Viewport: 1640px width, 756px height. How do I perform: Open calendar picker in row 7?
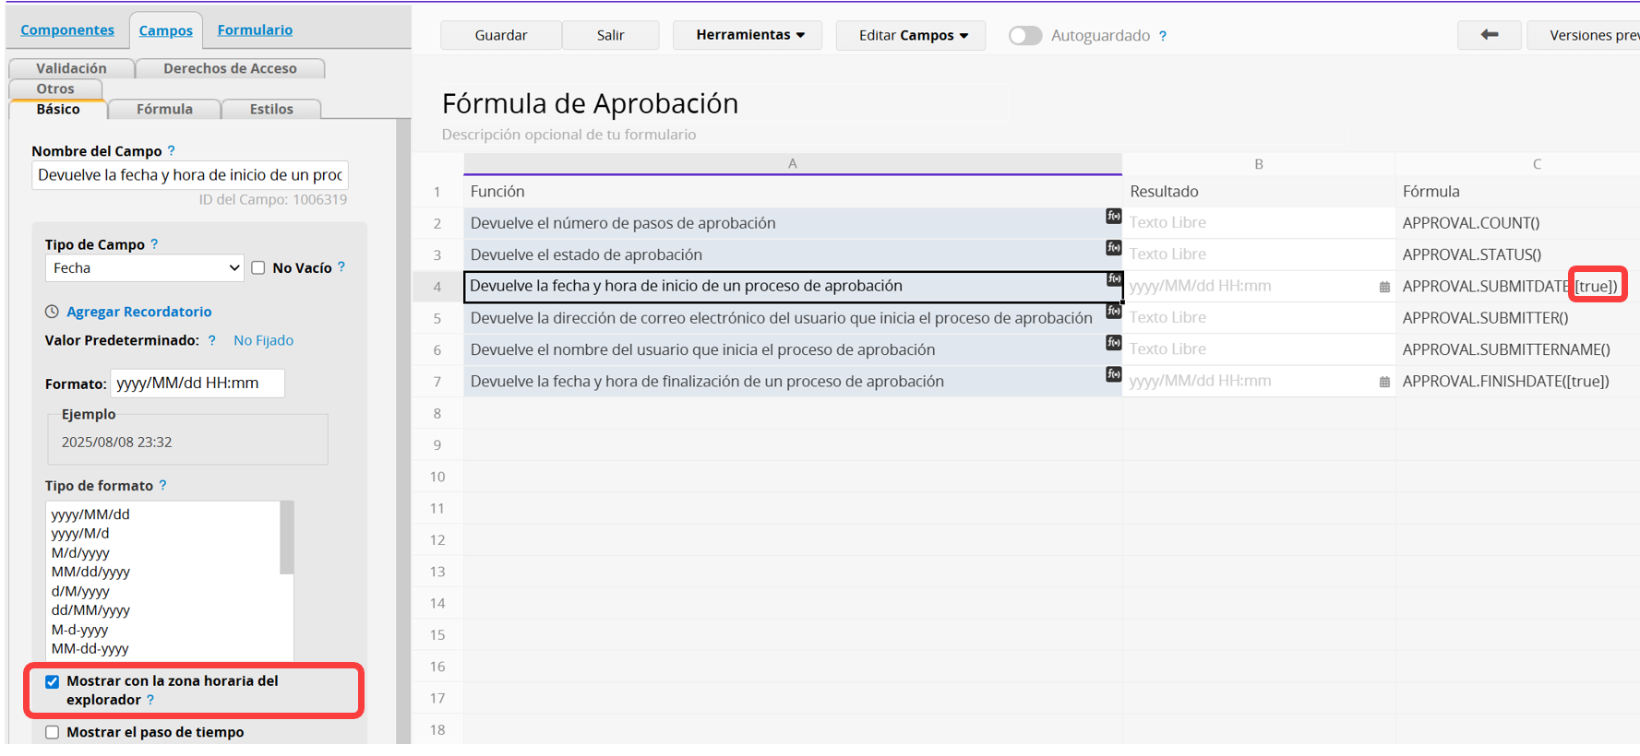click(x=1384, y=382)
